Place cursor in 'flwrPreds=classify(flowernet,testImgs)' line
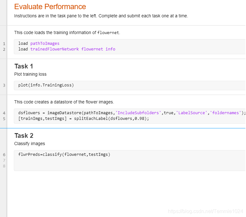Screen dimensions: 246x217 (x=64, y=155)
